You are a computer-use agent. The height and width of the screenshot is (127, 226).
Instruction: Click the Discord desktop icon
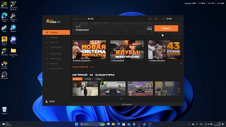click(13, 40)
